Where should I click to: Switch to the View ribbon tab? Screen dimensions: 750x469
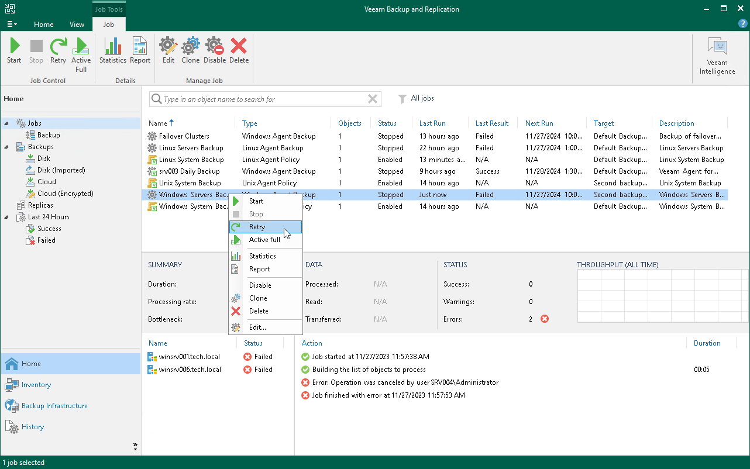[77, 25]
